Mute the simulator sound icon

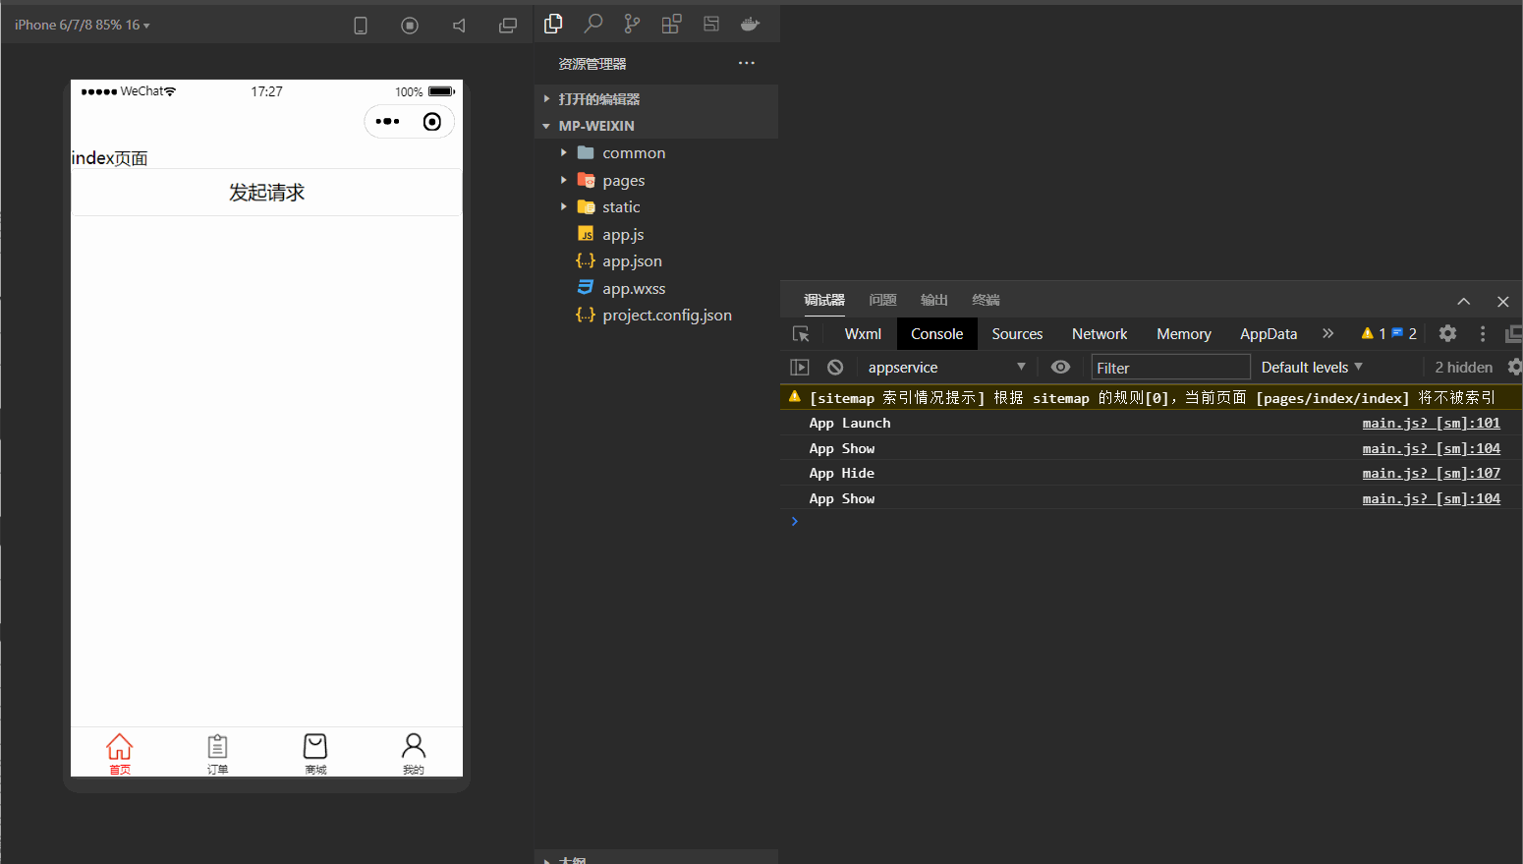point(459,26)
